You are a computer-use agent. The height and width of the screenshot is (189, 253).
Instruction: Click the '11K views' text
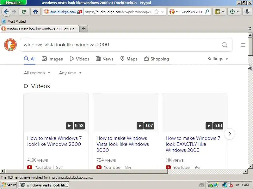175,160
